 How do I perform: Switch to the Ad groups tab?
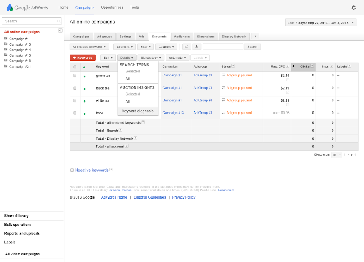105,37
